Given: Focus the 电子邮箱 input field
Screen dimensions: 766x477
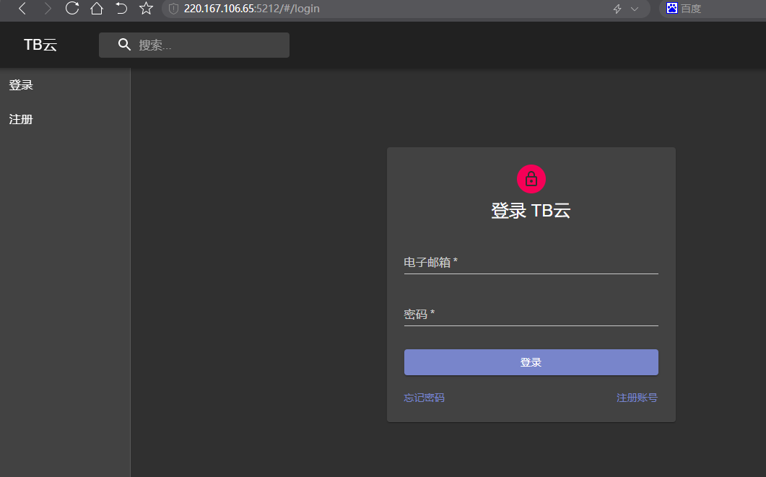Looking at the screenshot, I should 531,263.
